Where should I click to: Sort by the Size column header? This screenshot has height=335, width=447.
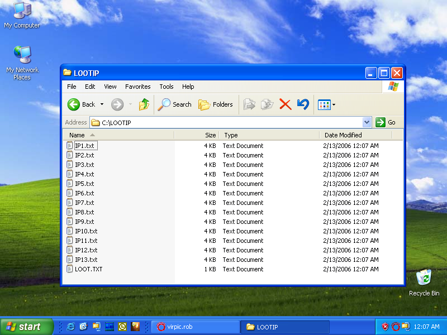197,135
